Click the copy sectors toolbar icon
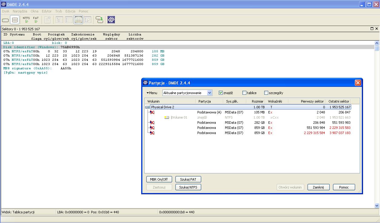This screenshot has width=380, height=223. point(99,20)
